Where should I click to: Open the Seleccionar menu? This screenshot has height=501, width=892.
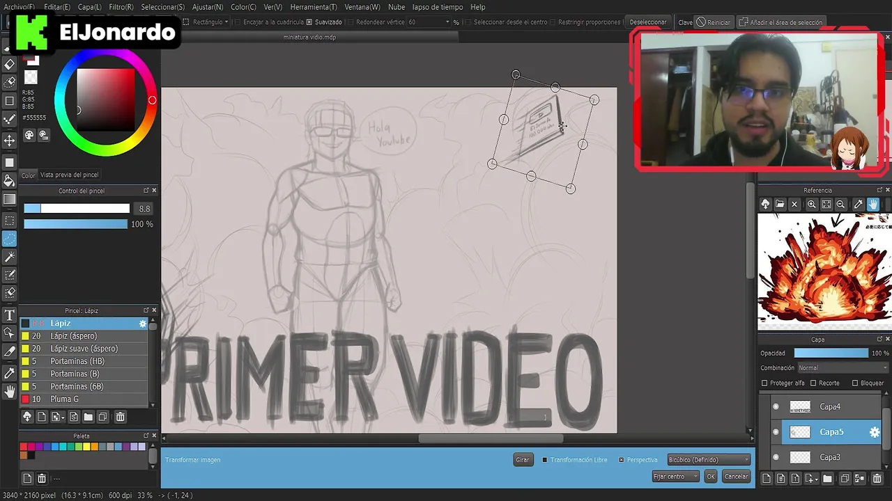tap(163, 7)
